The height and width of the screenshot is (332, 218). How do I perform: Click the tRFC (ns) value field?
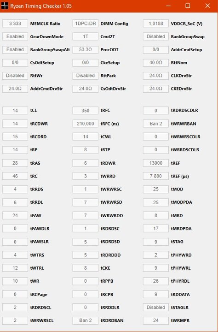point(86,124)
